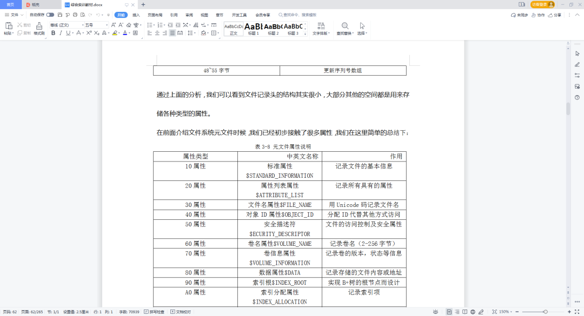Switch to the 开发工具 developer tools tab
Viewport: 584px width, 316px height.
pos(239,15)
